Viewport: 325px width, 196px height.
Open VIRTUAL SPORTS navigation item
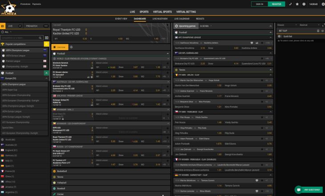[x=162, y=12]
